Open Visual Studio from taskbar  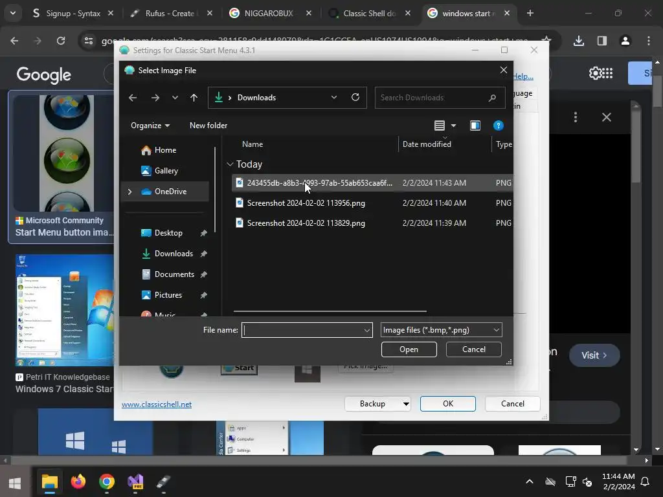tap(136, 481)
